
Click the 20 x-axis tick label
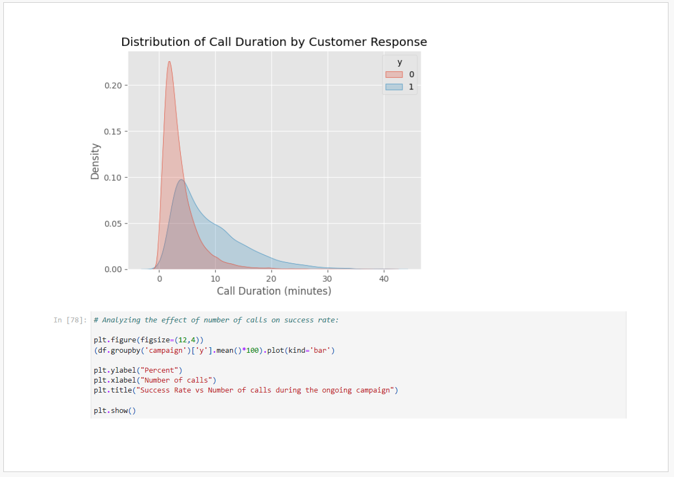click(x=272, y=279)
